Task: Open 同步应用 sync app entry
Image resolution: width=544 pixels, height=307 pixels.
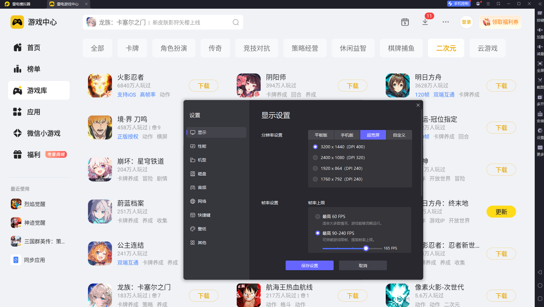Action: point(28,260)
